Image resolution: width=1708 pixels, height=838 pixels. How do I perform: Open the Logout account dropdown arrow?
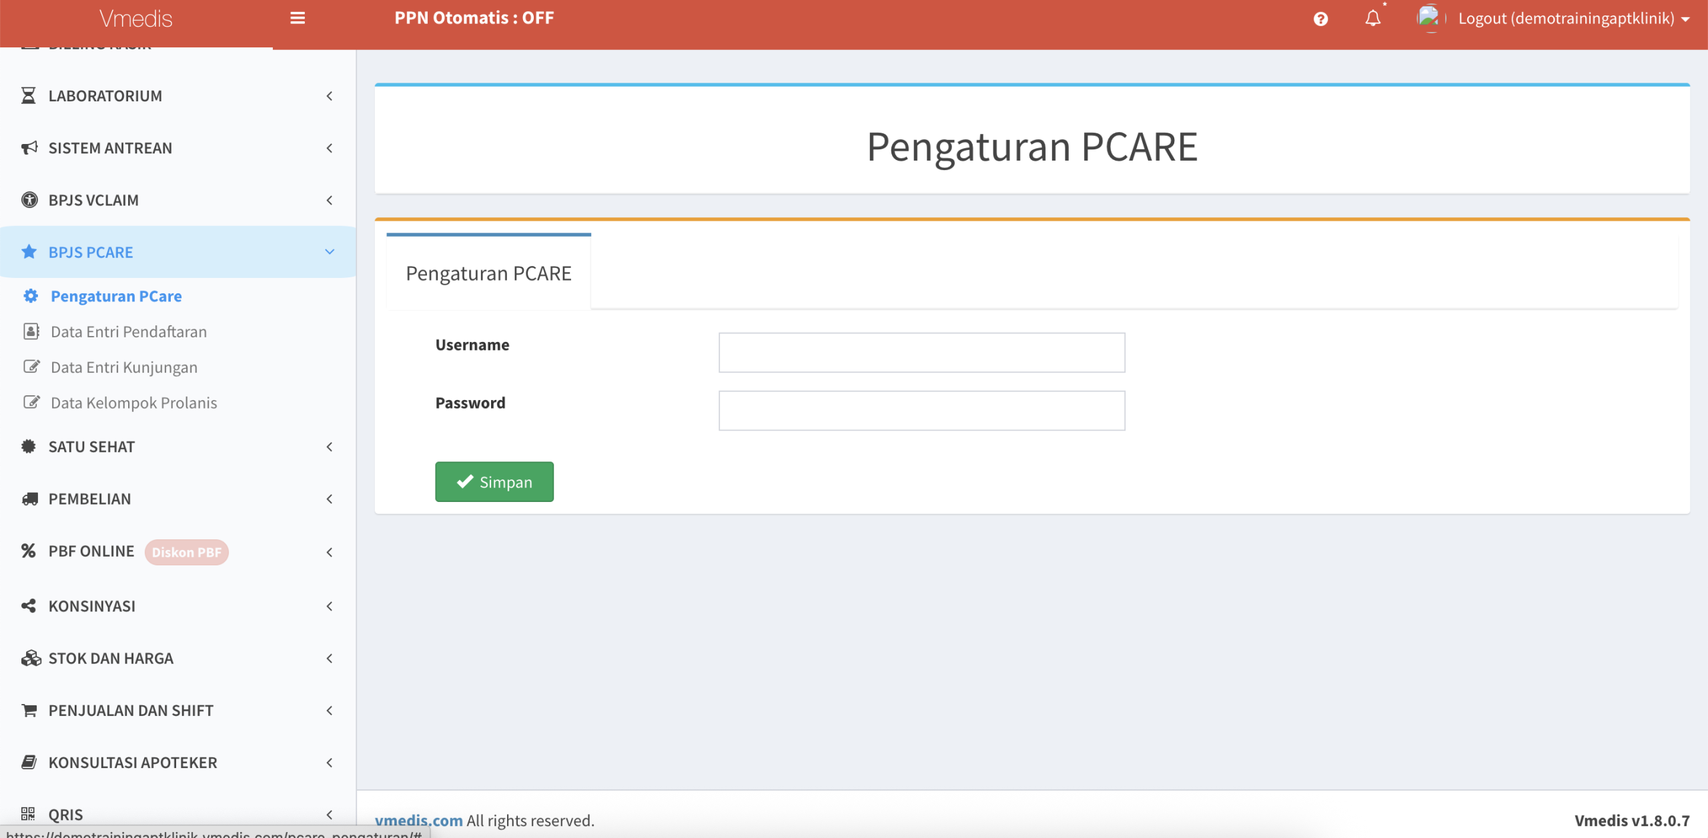point(1686,19)
